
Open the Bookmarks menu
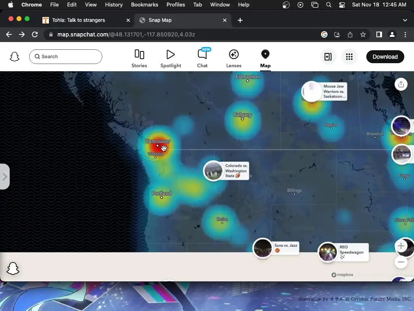tap(144, 5)
